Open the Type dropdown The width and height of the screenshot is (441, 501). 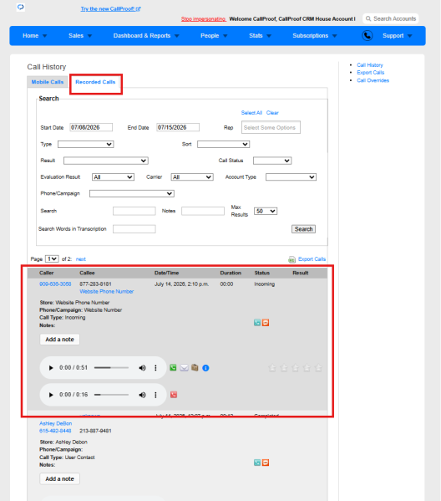[85, 145]
